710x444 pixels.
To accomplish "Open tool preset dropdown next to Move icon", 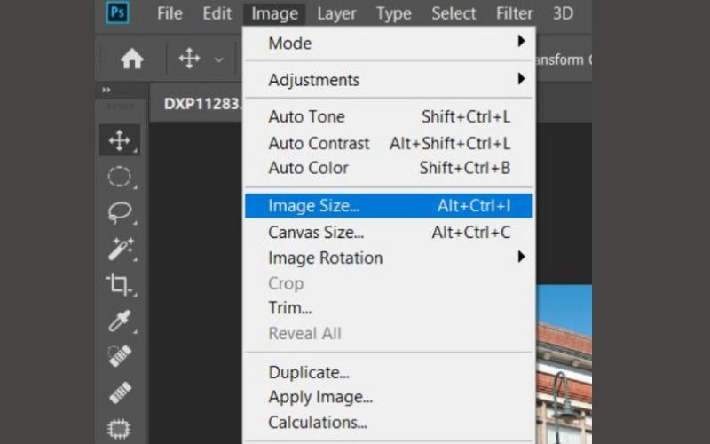I will 218,59.
